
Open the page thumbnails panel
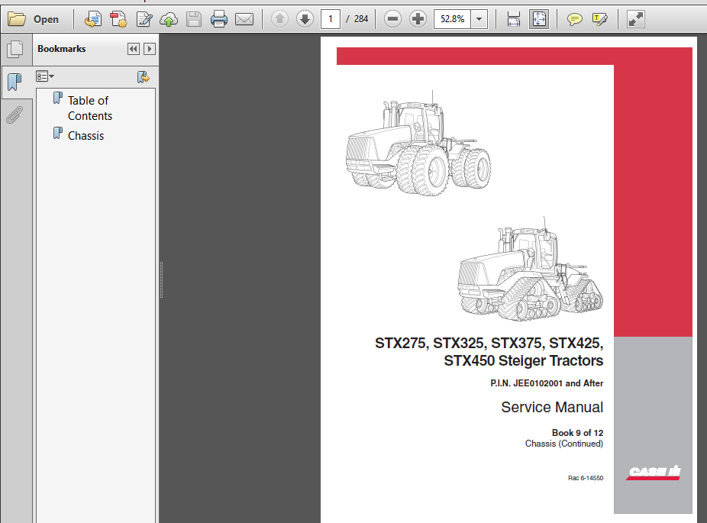click(x=15, y=49)
